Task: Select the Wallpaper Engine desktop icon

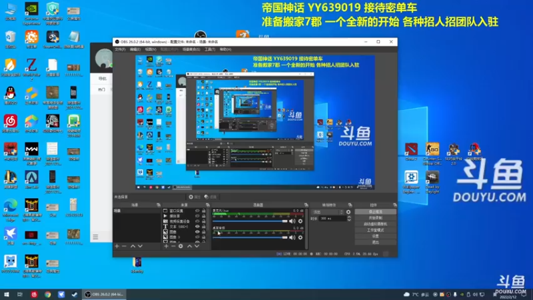Action: coord(411,182)
